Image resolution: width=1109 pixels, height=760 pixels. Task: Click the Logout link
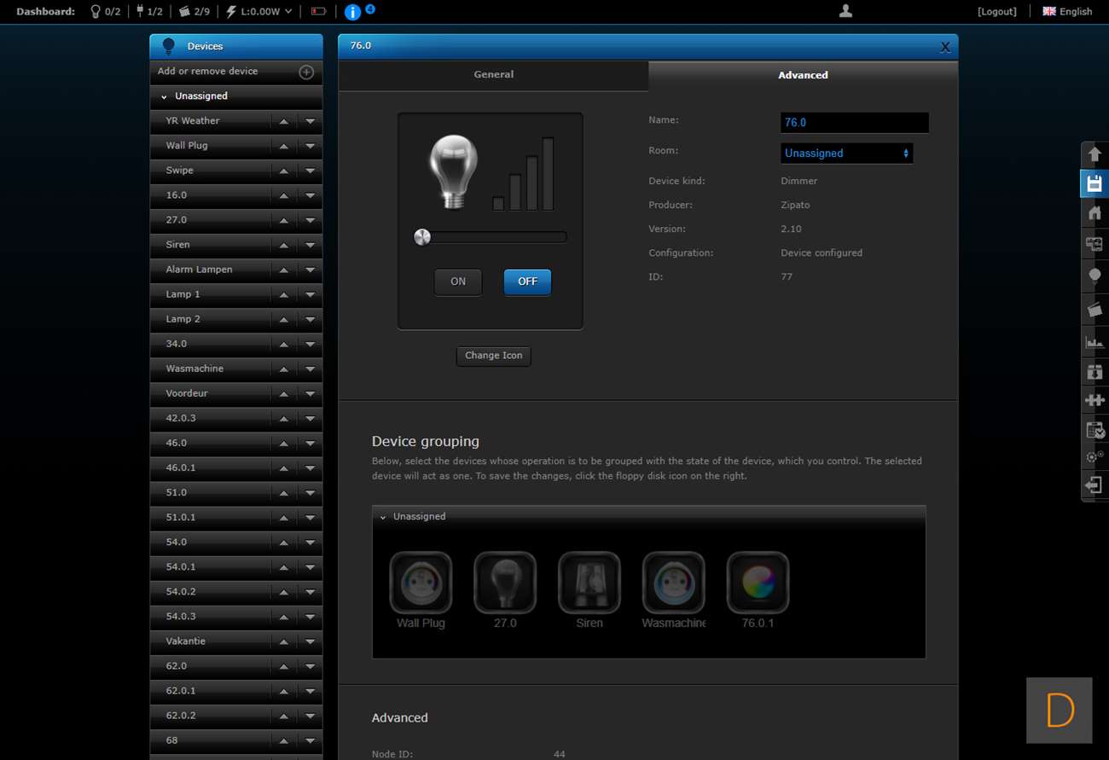[x=996, y=12]
